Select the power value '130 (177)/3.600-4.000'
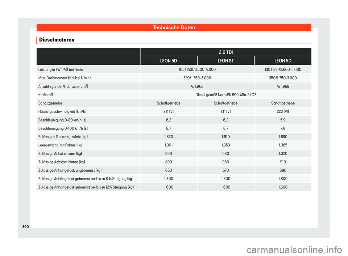Viewport: 348px width, 256px height. click(283, 69)
